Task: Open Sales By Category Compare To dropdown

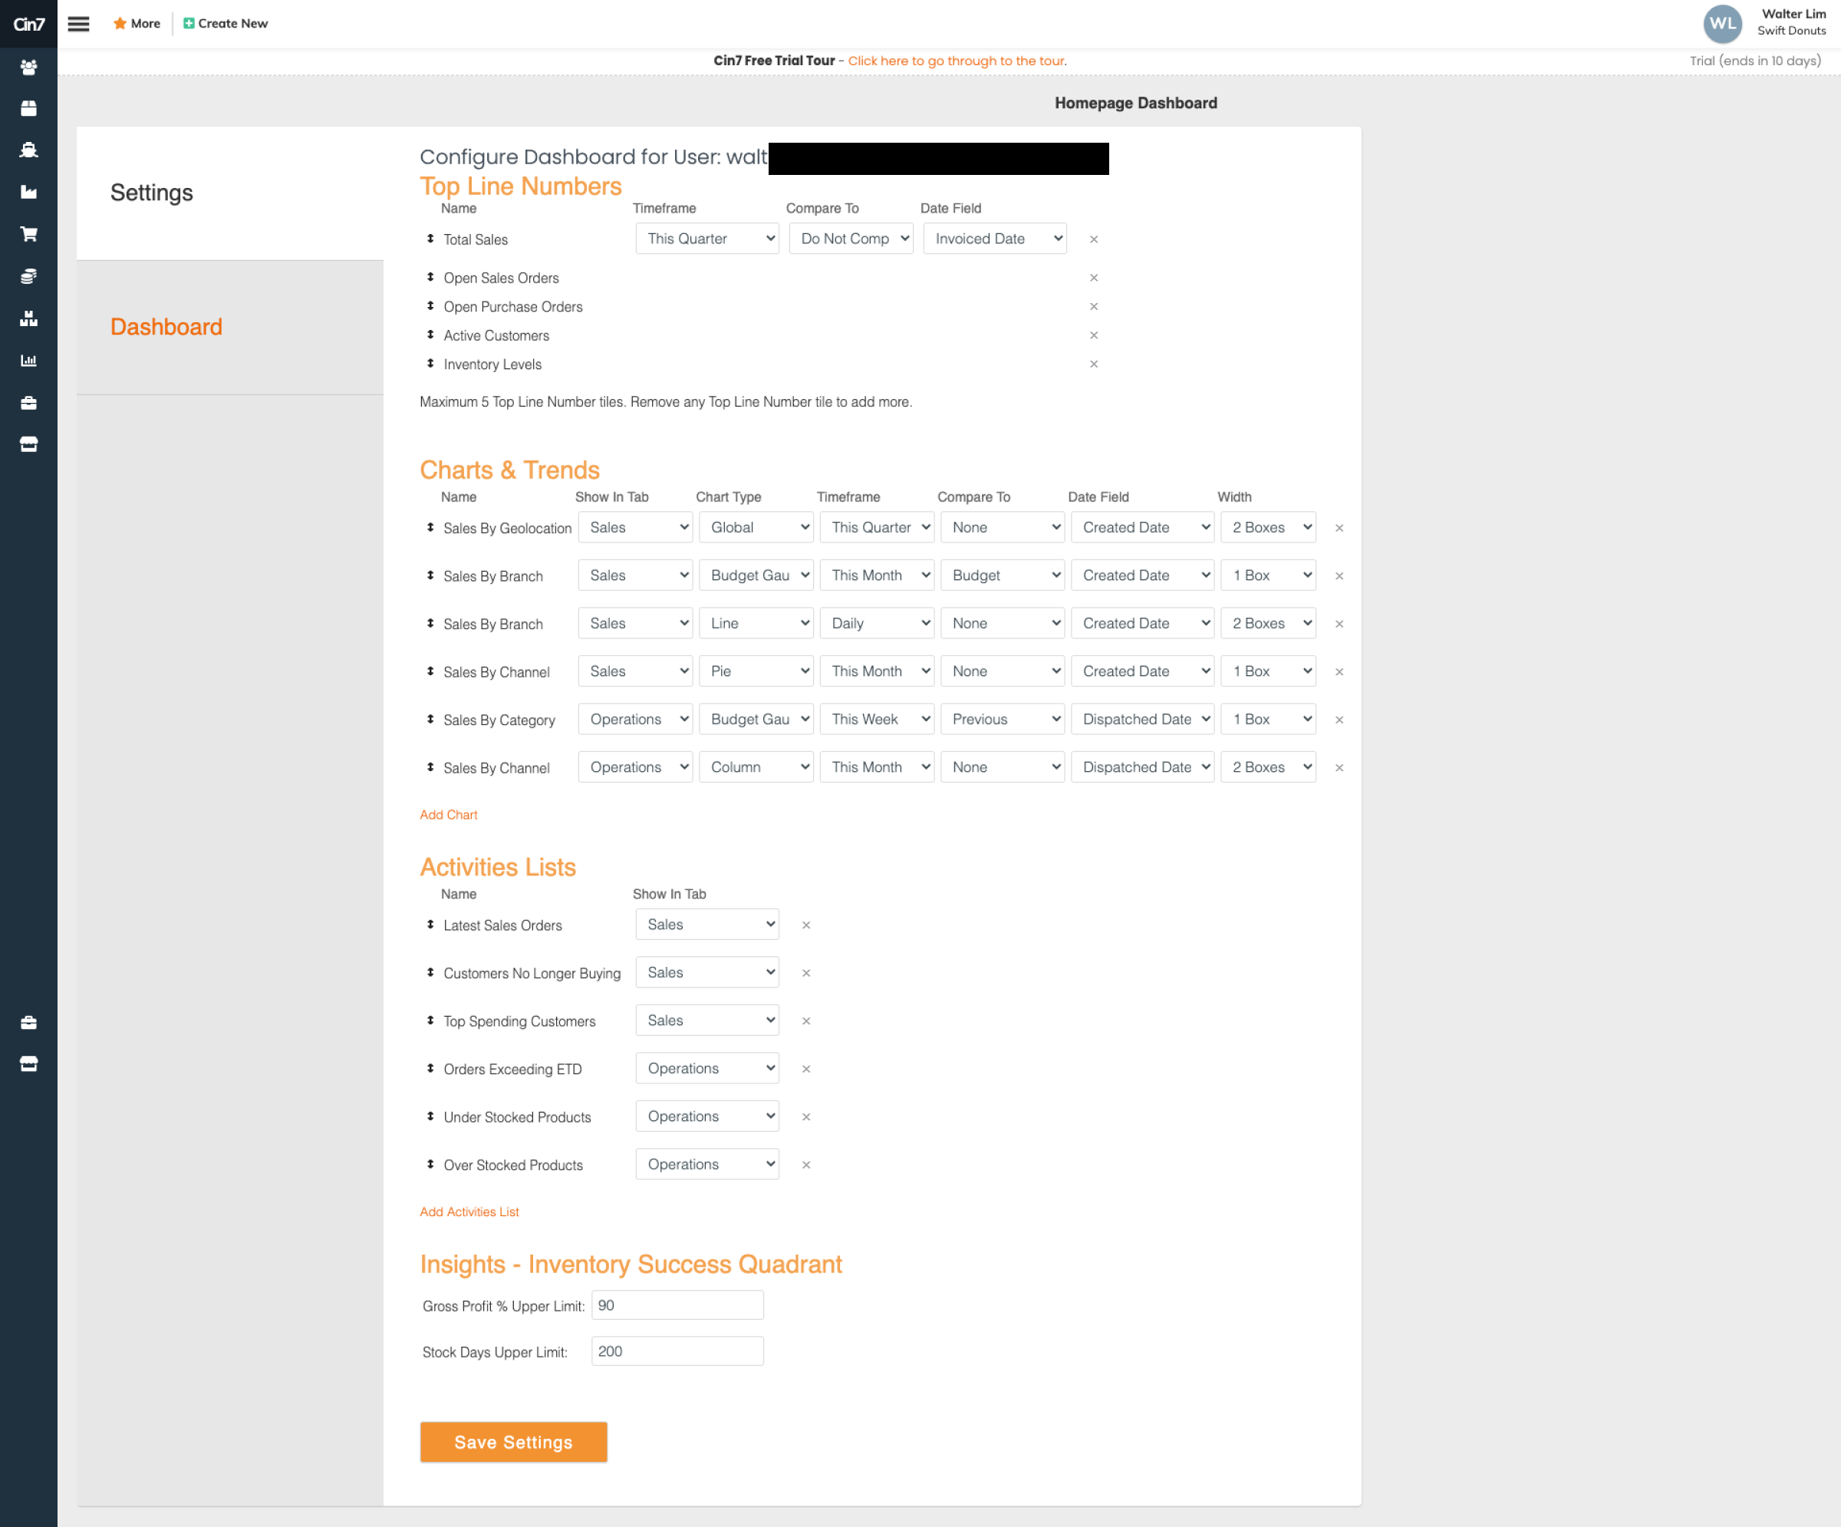Action: pyautogui.click(x=1003, y=719)
